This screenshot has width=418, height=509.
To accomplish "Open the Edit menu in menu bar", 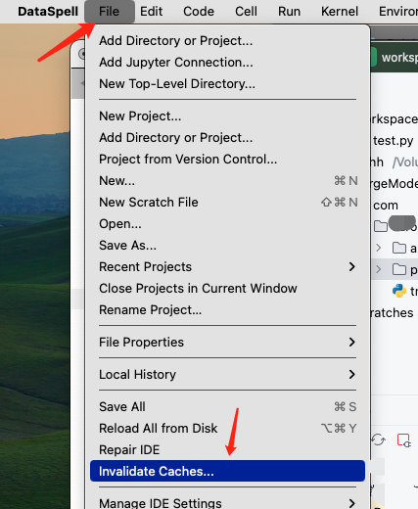I will pos(151,12).
